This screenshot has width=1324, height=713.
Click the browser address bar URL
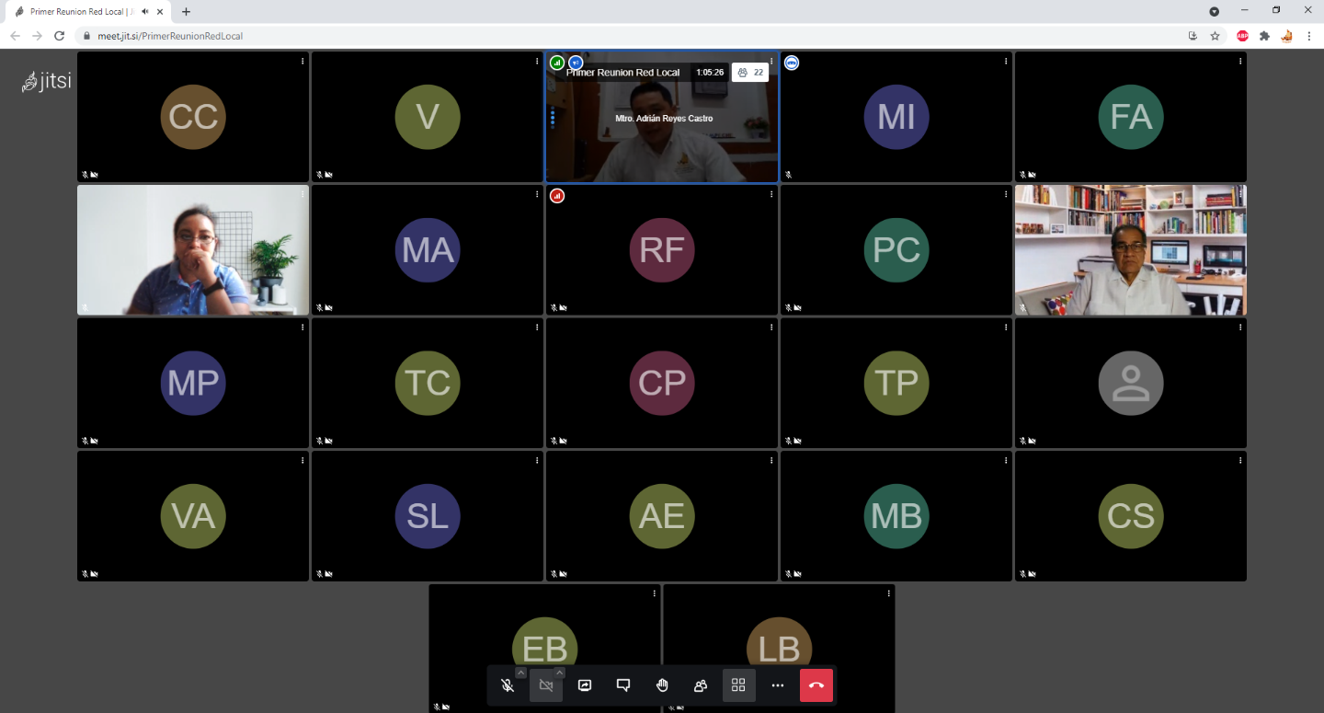pyautogui.click(x=170, y=36)
